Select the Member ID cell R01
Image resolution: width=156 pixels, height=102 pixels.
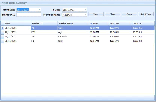(x=44, y=32)
